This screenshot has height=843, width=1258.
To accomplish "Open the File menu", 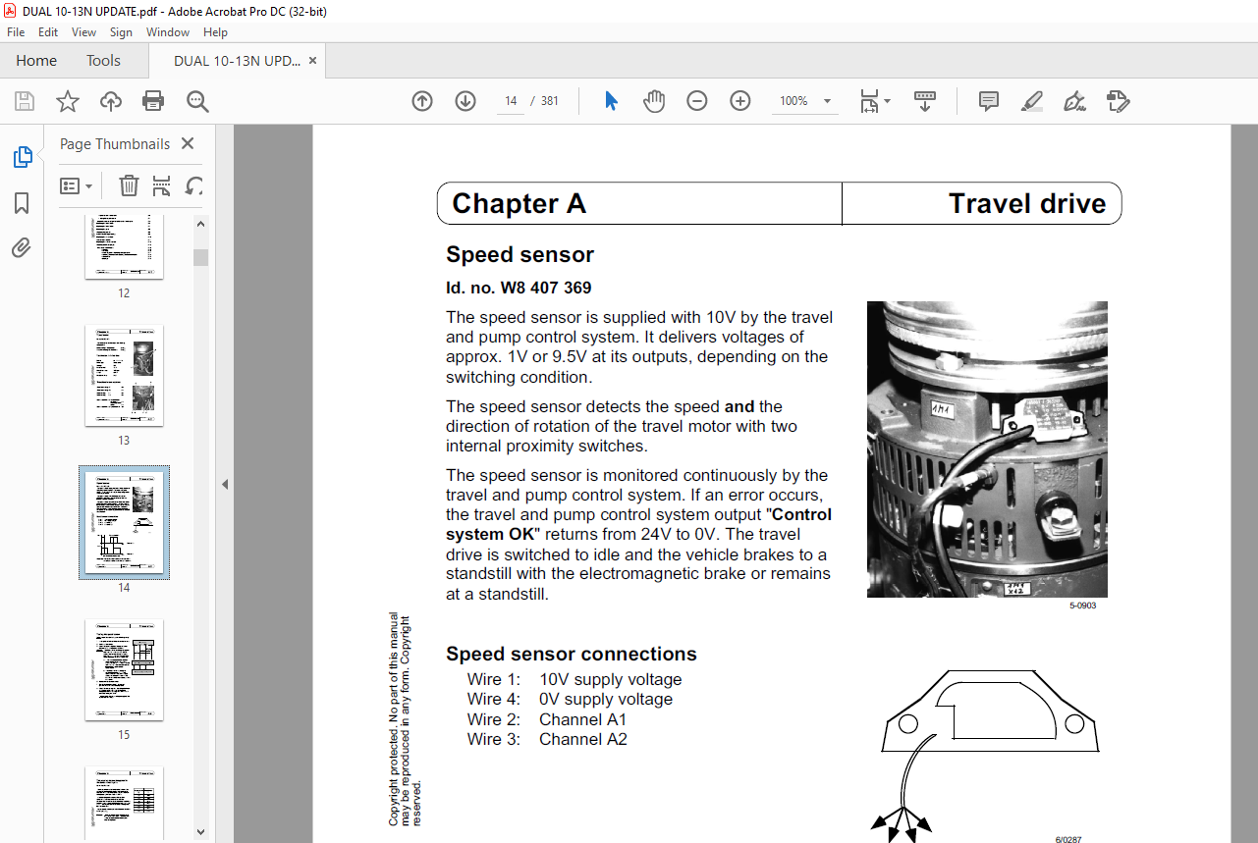I will click(16, 32).
